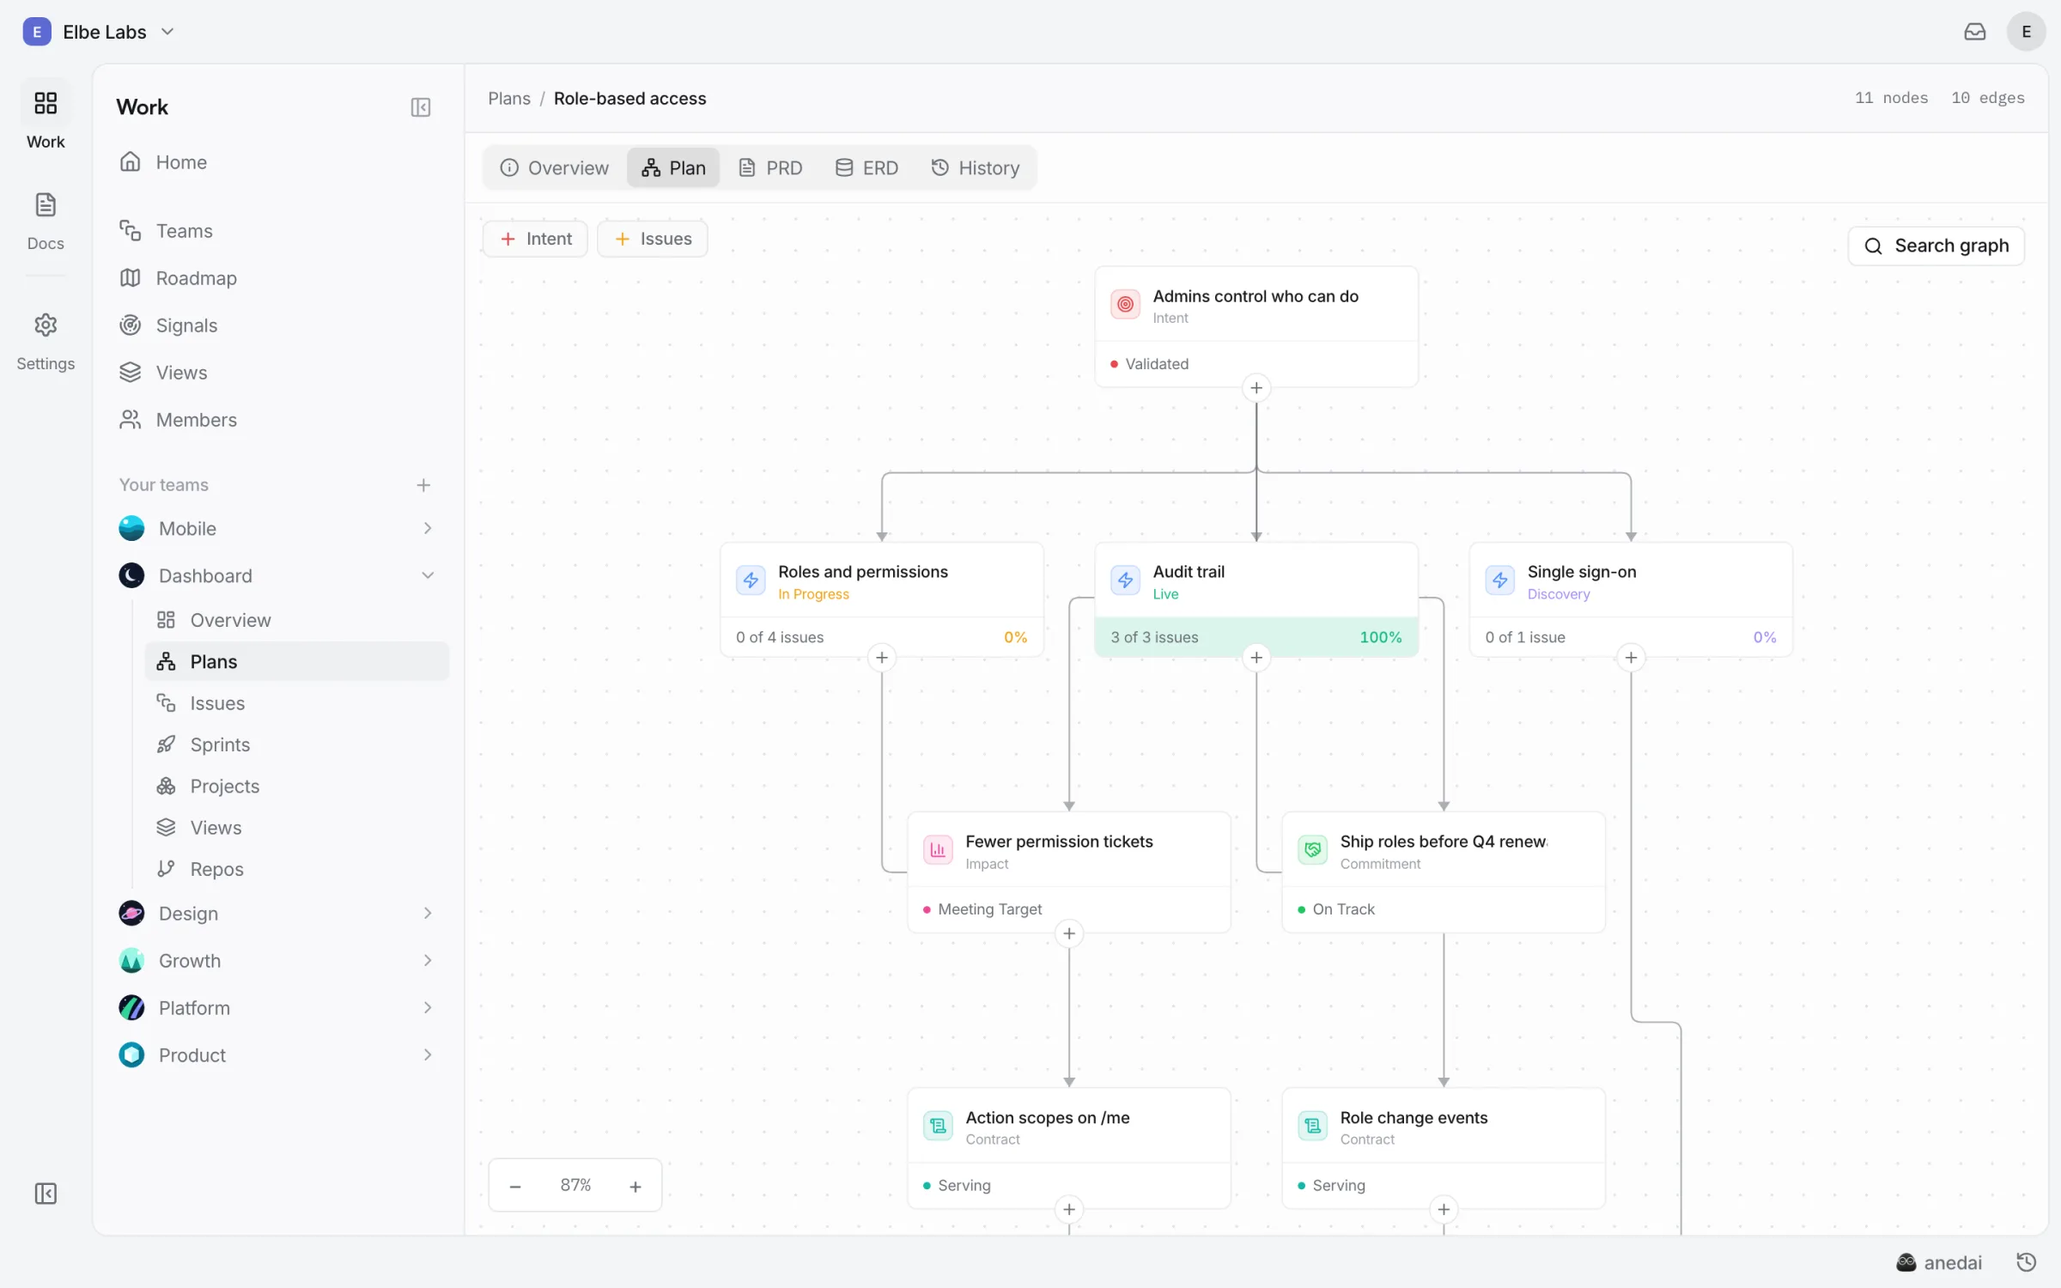Image resolution: width=2061 pixels, height=1288 pixels.
Task: Click the add Issues button
Action: 653,239
